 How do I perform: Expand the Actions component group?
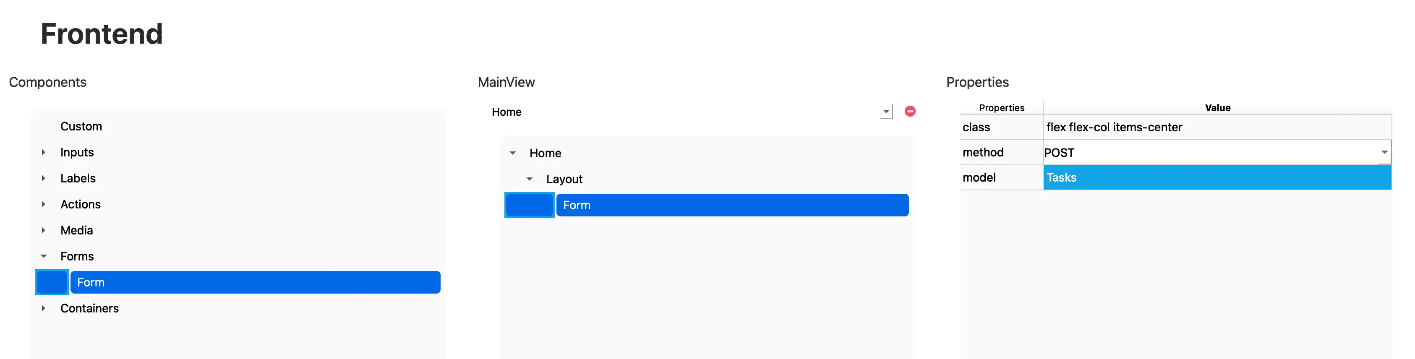43,204
